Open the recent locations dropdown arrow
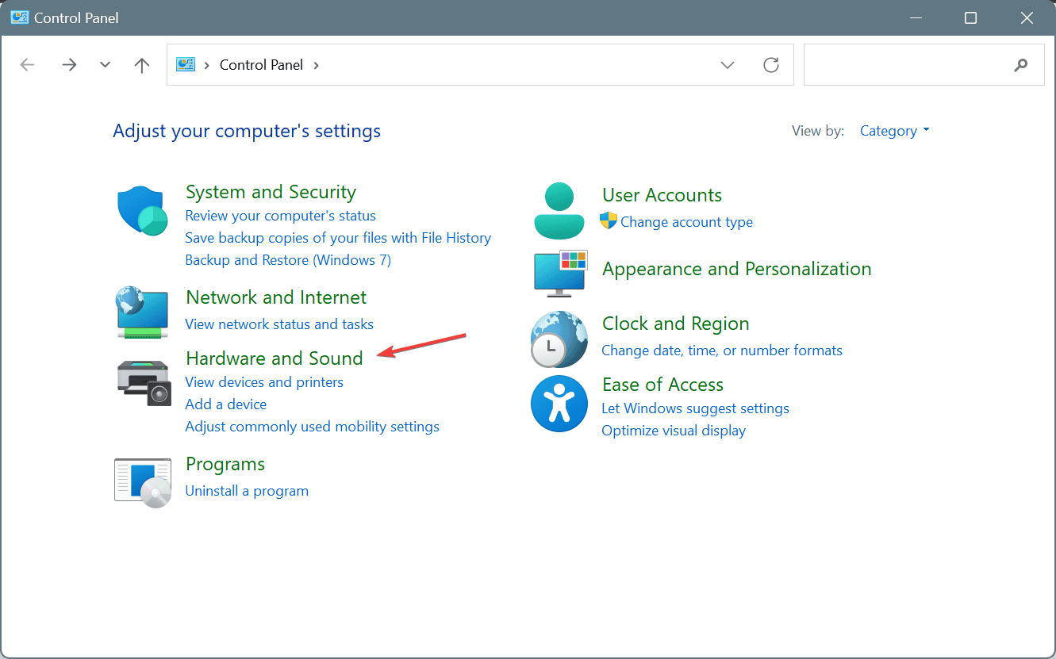 pyautogui.click(x=106, y=65)
